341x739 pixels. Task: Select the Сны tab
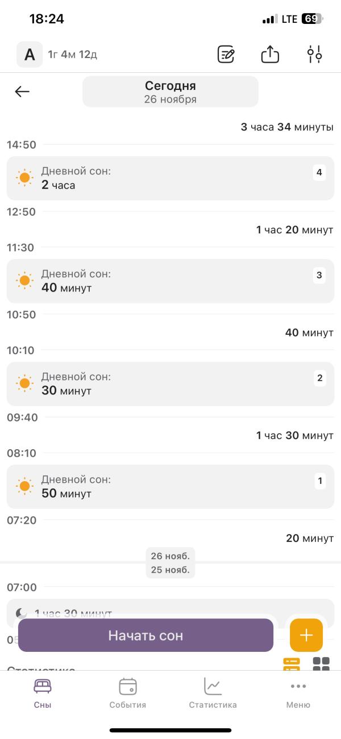click(x=43, y=692)
